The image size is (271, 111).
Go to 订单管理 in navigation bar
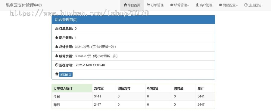point(155,5)
